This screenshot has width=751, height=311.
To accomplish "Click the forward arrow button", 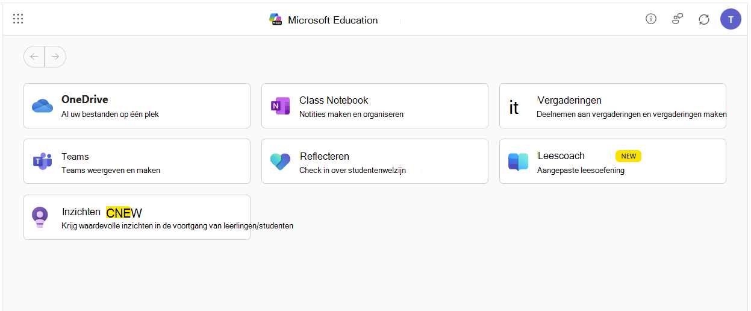I will click(x=55, y=57).
